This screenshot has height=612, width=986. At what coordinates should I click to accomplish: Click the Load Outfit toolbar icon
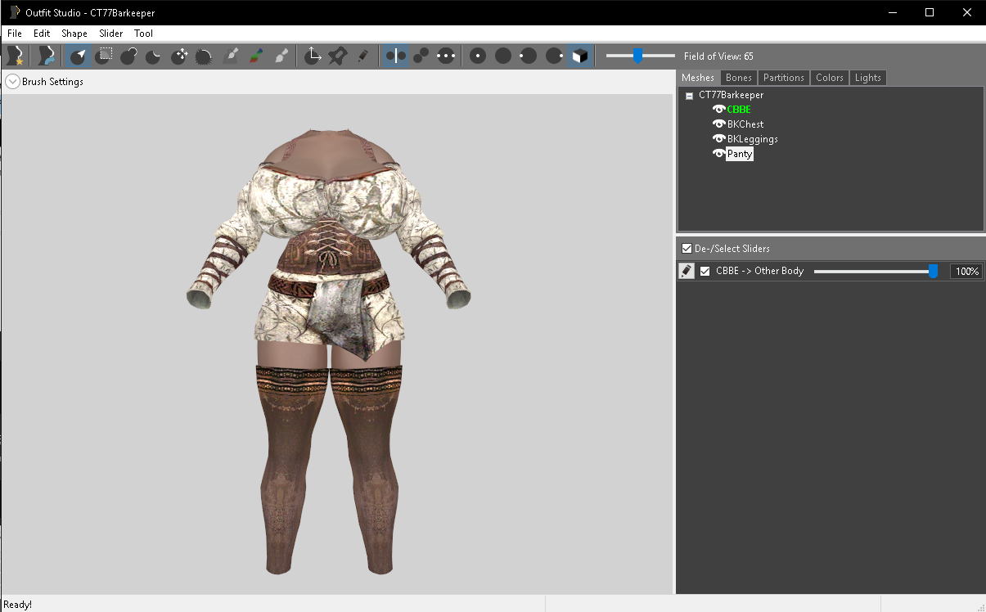(x=46, y=56)
